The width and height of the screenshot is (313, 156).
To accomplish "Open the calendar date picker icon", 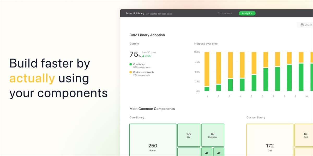I will 302,24.
